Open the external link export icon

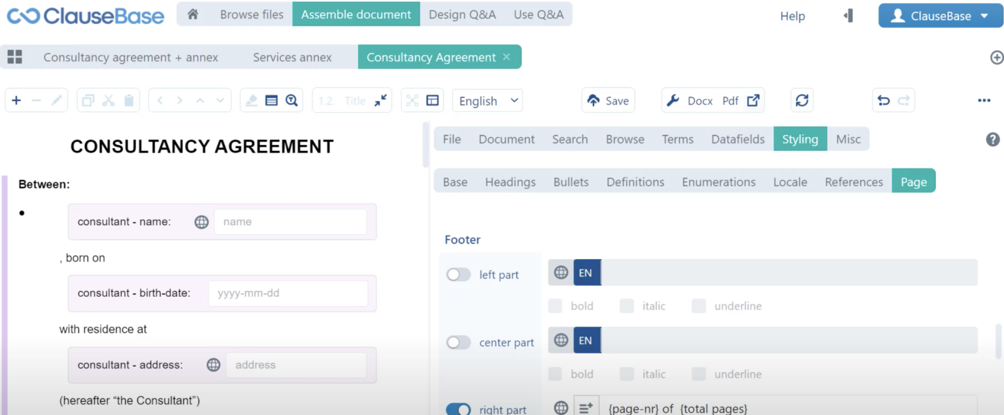coord(753,100)
